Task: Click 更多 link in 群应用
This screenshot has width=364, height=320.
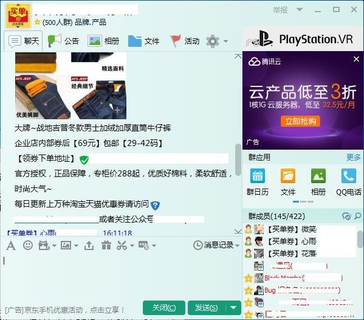Action: click(353, 158)
